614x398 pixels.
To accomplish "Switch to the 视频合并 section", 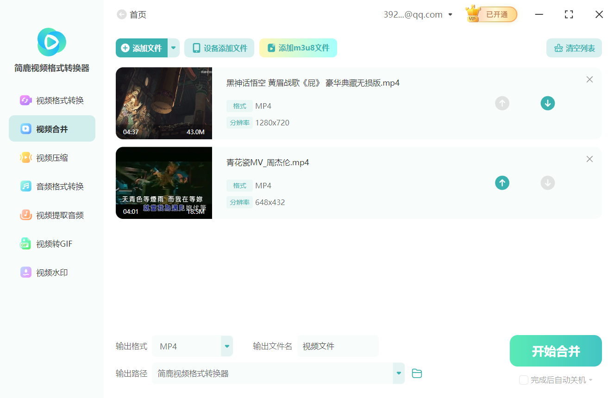I will (x=52, y=129).
